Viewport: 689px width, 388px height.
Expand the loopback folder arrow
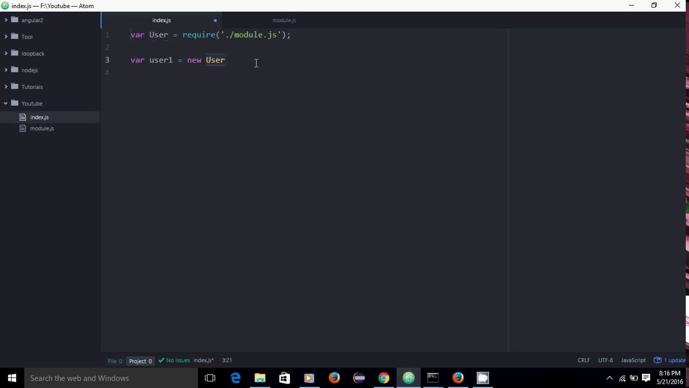[6, 53]
